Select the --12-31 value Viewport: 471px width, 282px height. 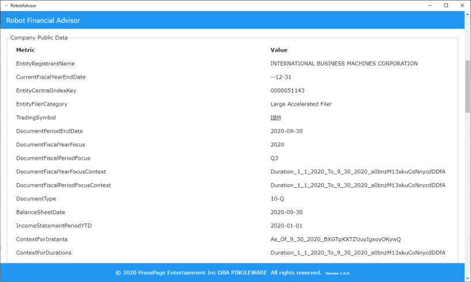coord(281,77)
